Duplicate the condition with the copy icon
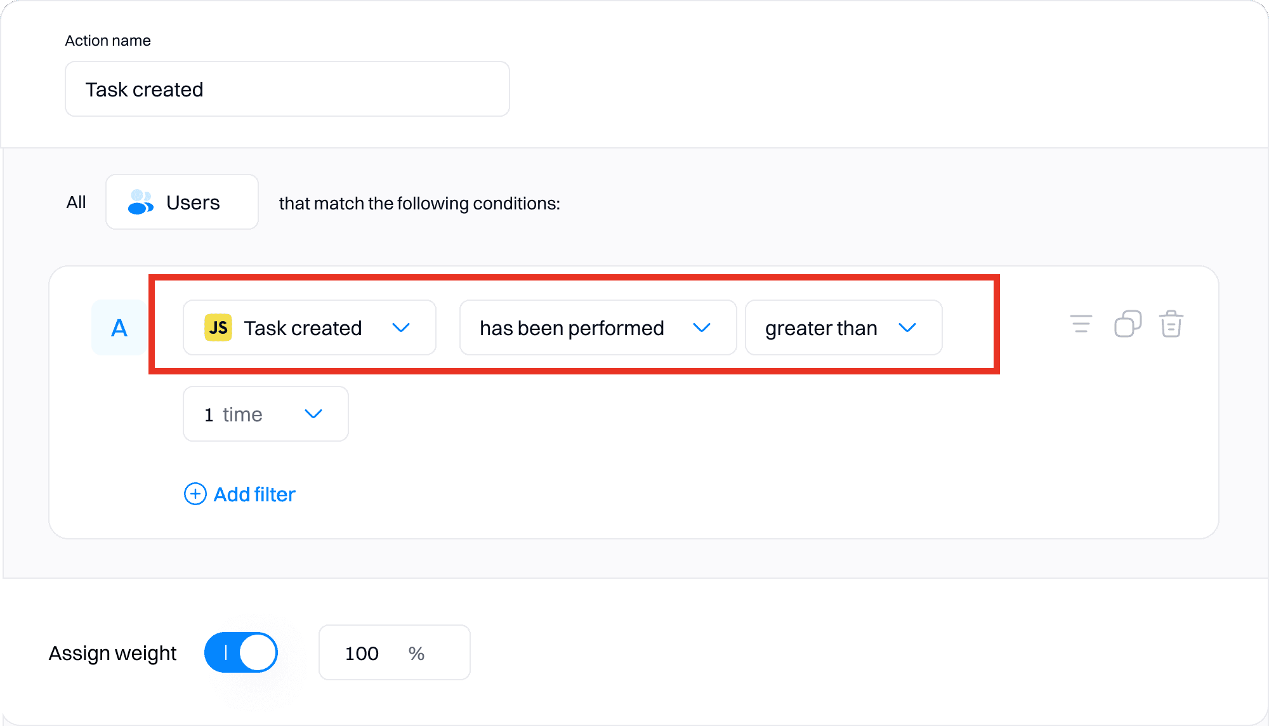The height and width of the screenshot is (726, 1269). (x=1127, y=324)
